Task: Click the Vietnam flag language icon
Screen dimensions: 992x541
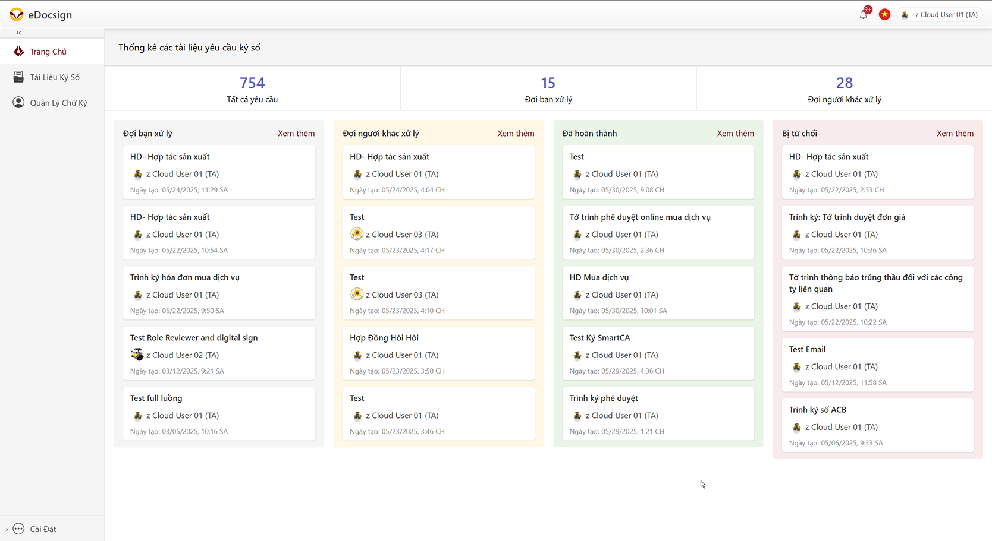Action: pos(884,15)
